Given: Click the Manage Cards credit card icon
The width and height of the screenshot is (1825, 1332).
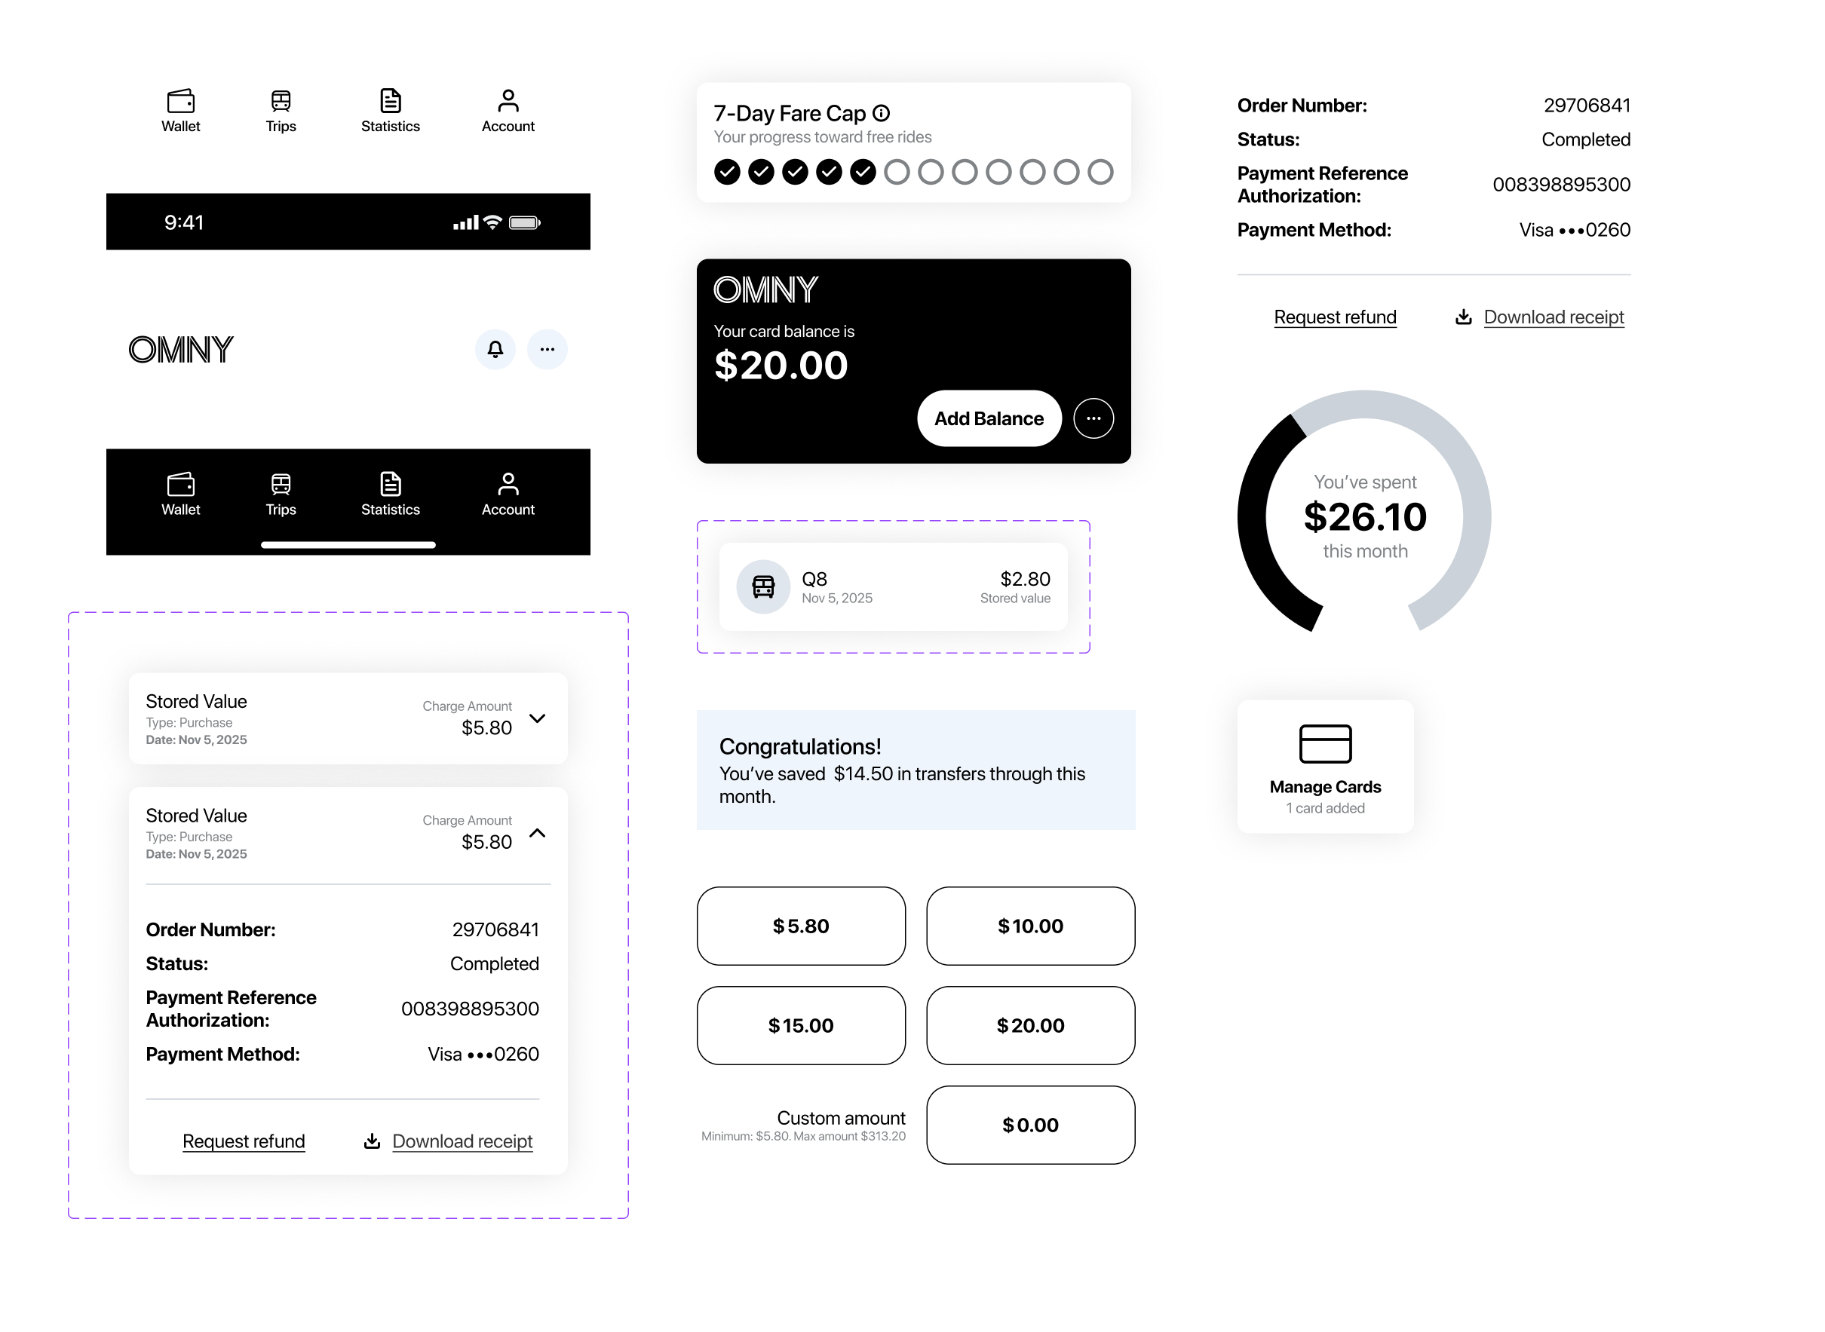Looking at the screenshot, I should coord(1324,743).
